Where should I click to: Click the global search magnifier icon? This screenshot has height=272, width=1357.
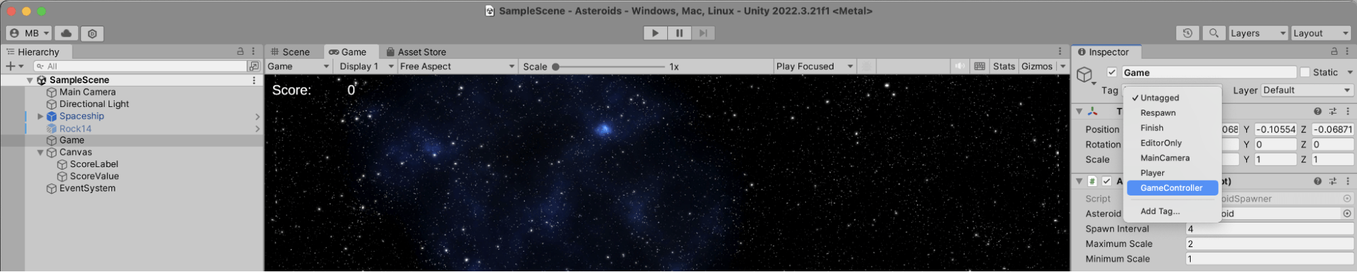[x=1213, y=33]
